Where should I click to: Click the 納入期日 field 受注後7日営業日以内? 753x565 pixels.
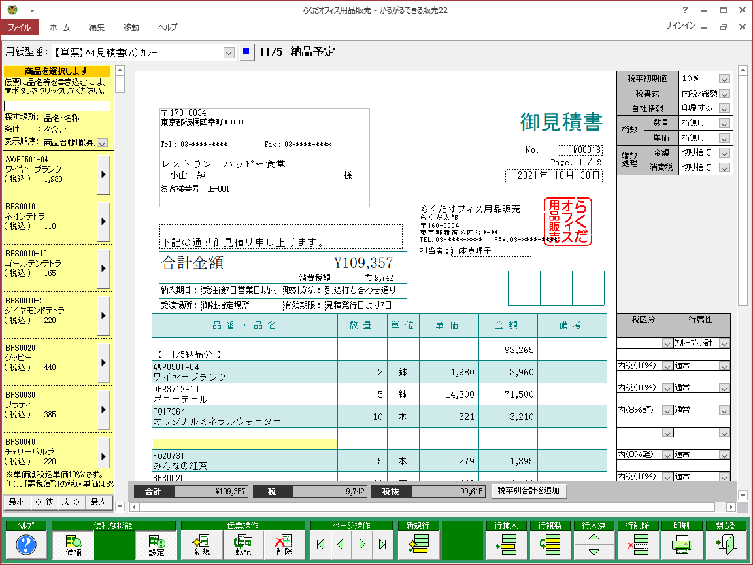tap(242, 290)
